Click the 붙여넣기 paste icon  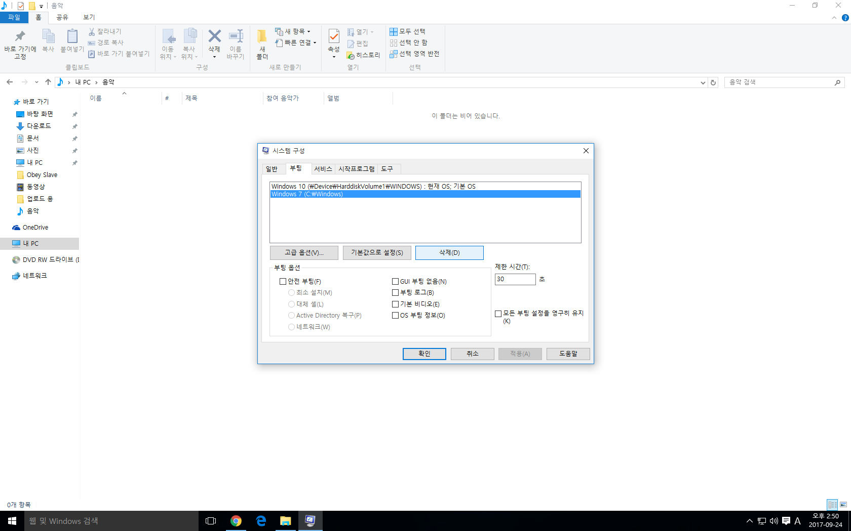click(x=72, y=36)
